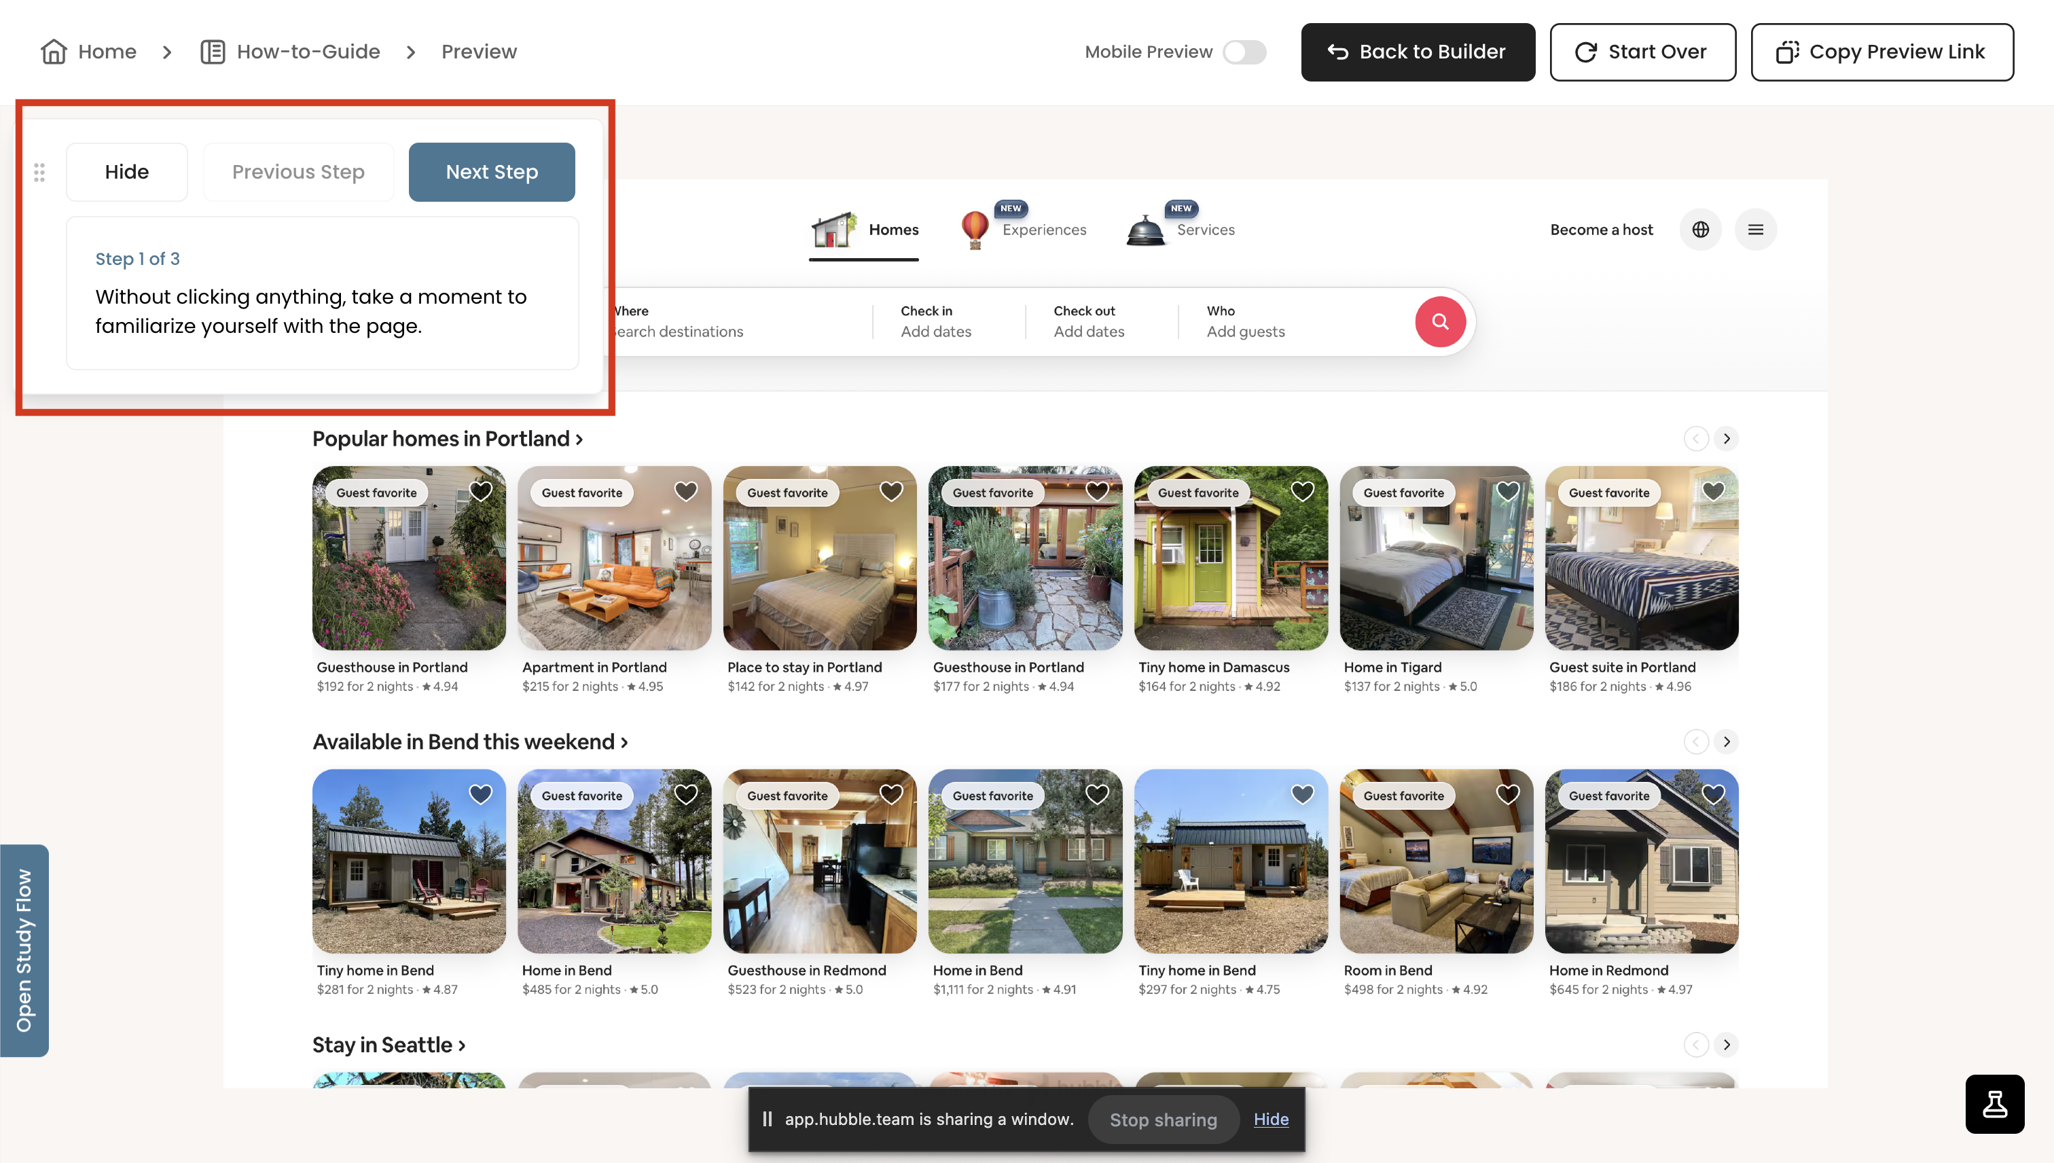Click the flask lab icon button
Screen dimensions: 2054x1163
pyautogui.click(x=1994, y=1104)
